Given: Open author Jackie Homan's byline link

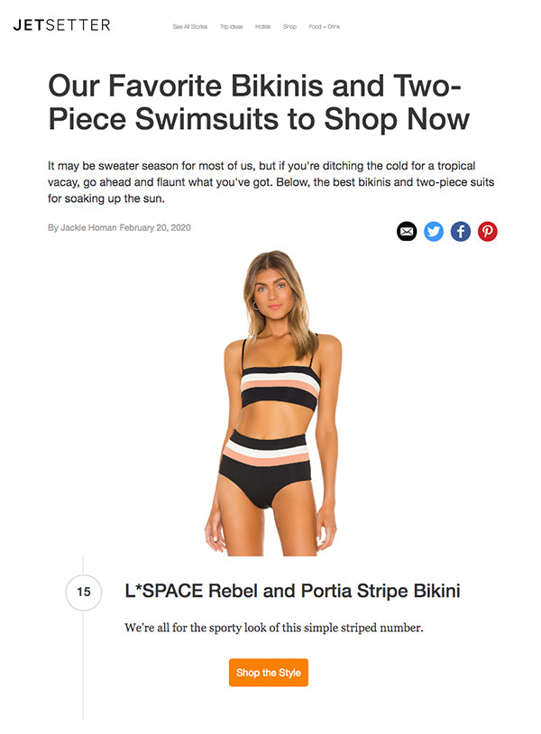Looking at the screenshot, I should 88,227.
